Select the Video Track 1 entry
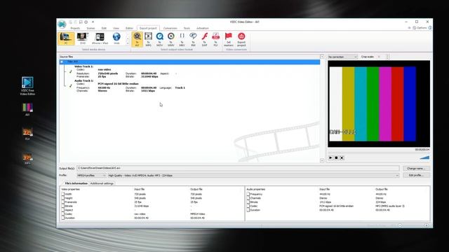This screenshot has height=252, width=449. click(83, 66)
